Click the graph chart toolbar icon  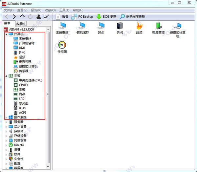coord(46,17)
